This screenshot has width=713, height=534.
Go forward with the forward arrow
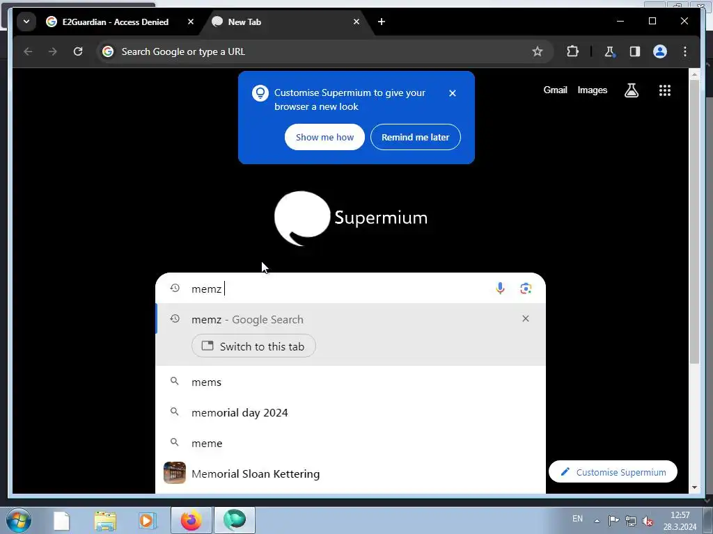pyautogui.click(x=53, y=51)
